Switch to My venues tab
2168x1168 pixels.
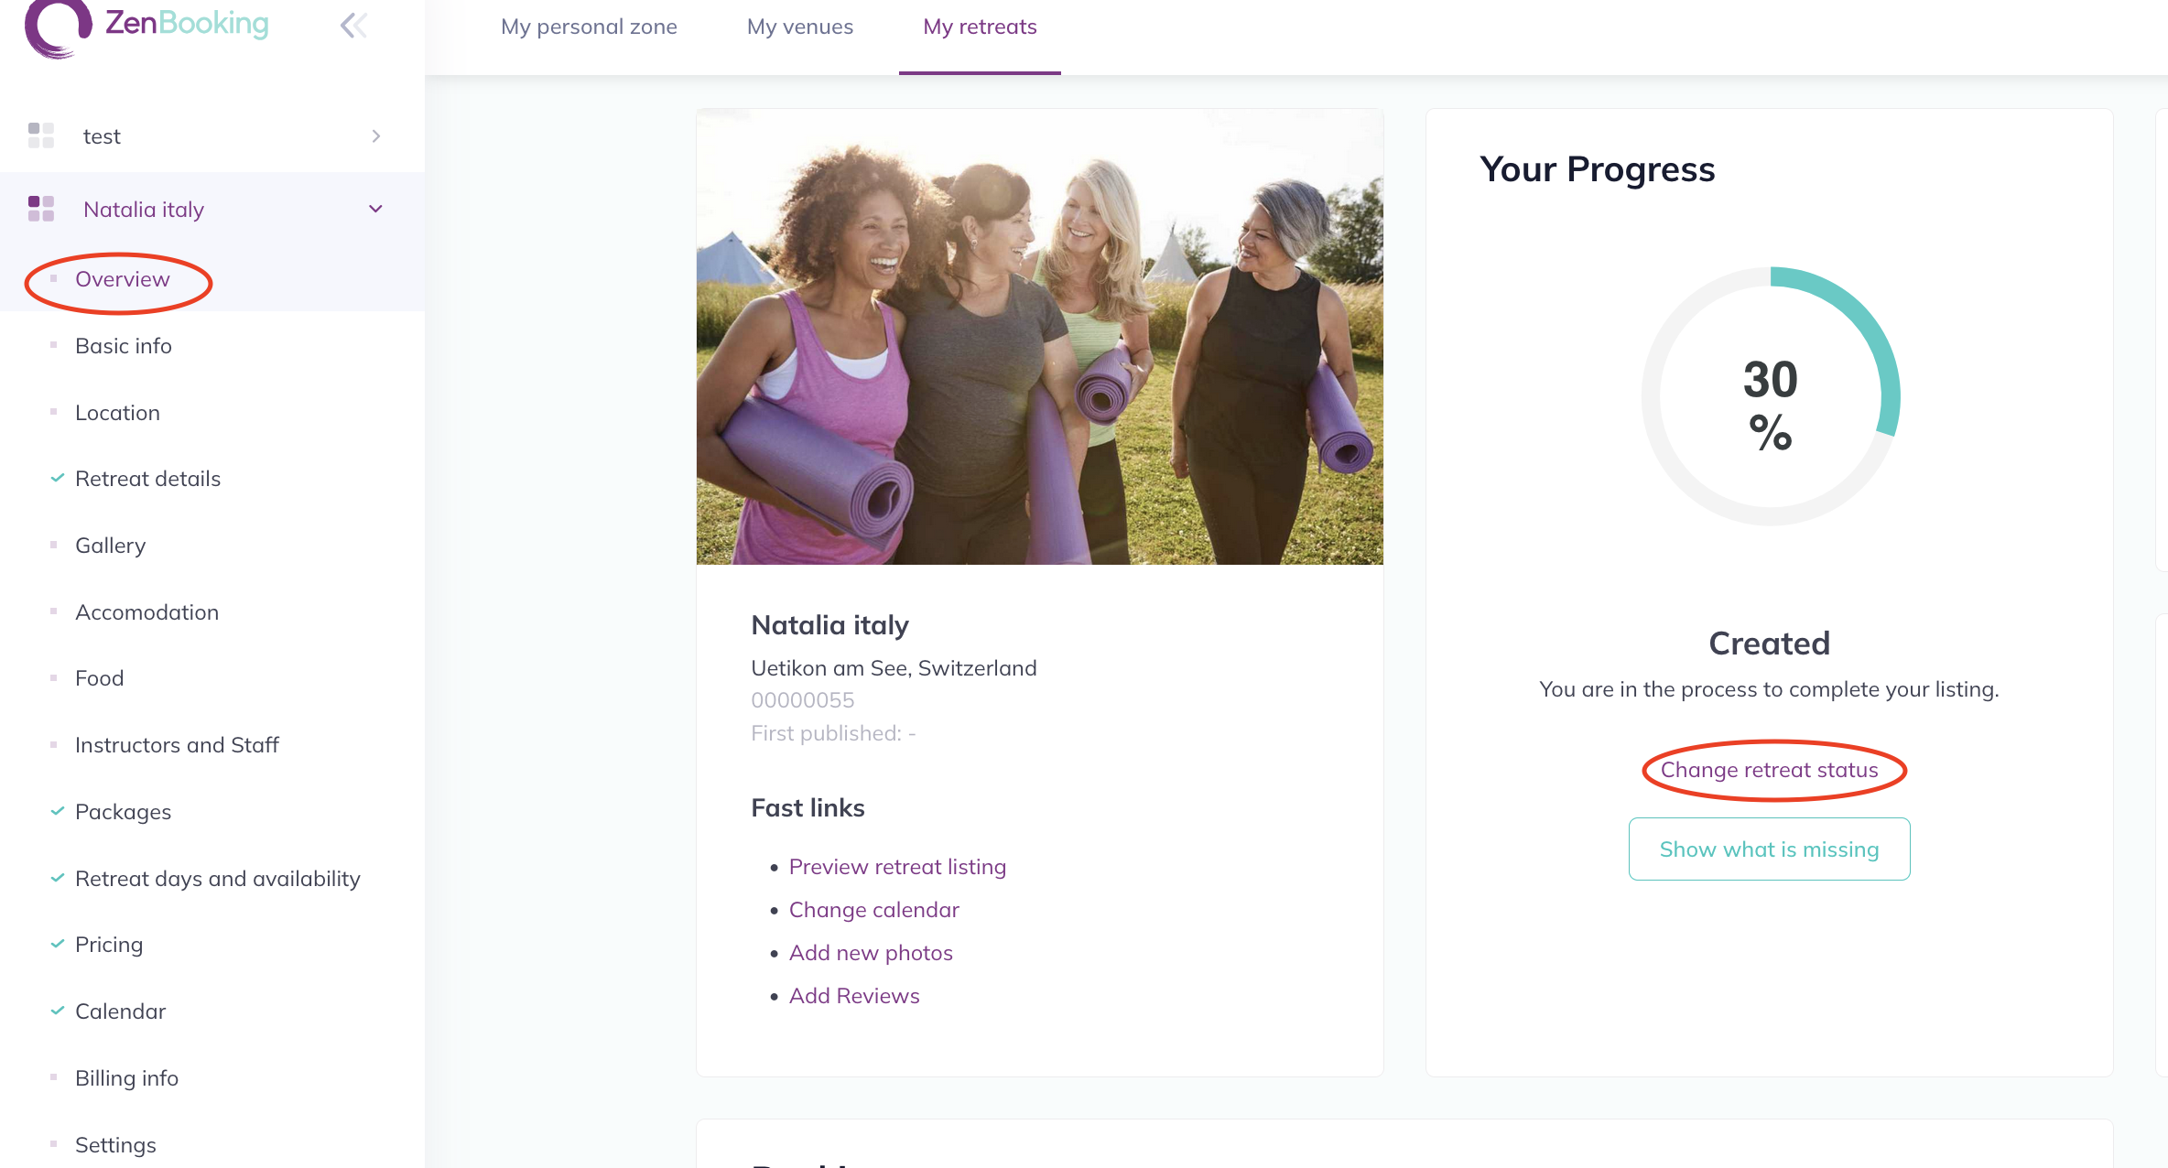pyautogui.click(x=800, y=27)
